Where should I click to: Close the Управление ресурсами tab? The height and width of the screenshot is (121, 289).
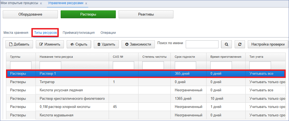click(x=86, y=3)
